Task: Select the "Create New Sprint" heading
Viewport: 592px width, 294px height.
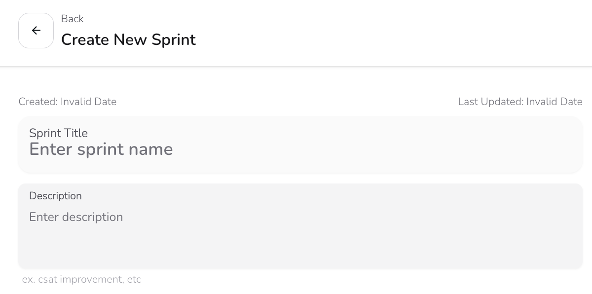Action: coord(128,39)
